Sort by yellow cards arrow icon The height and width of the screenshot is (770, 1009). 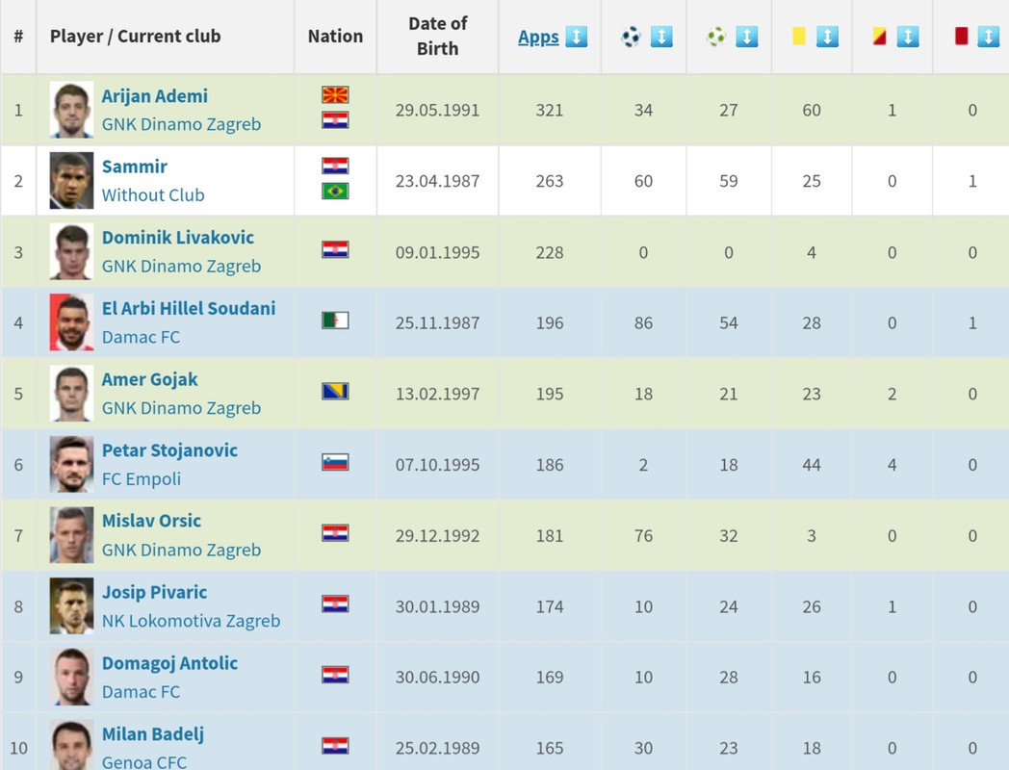tap(828, 37)
